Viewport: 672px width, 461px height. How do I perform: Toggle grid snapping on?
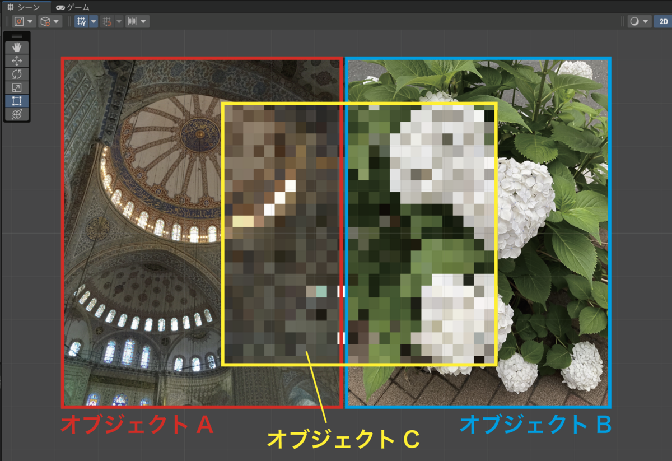pyautogui.click(x=108, y=21)
